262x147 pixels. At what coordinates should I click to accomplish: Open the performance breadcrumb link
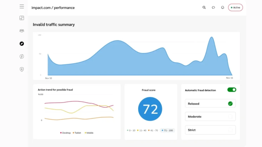pyautogui.click(x=64, y=8)
